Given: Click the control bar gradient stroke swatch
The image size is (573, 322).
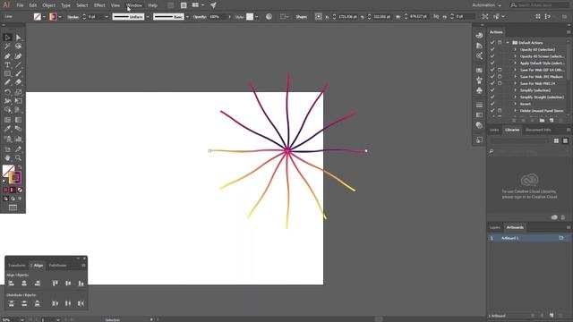Looking at the screenshot, I should coord(53,17).
